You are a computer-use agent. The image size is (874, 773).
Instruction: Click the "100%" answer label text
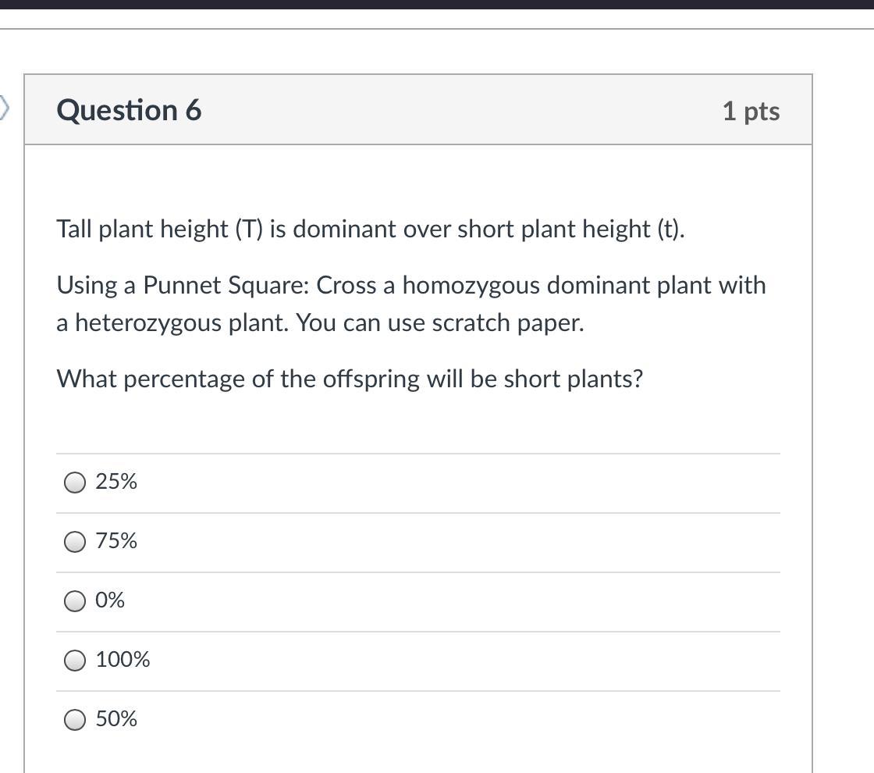click(x=123, y=660)
